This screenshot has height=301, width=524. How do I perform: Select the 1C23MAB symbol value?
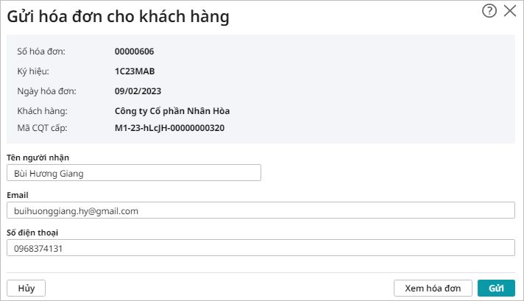coord(135,71)
